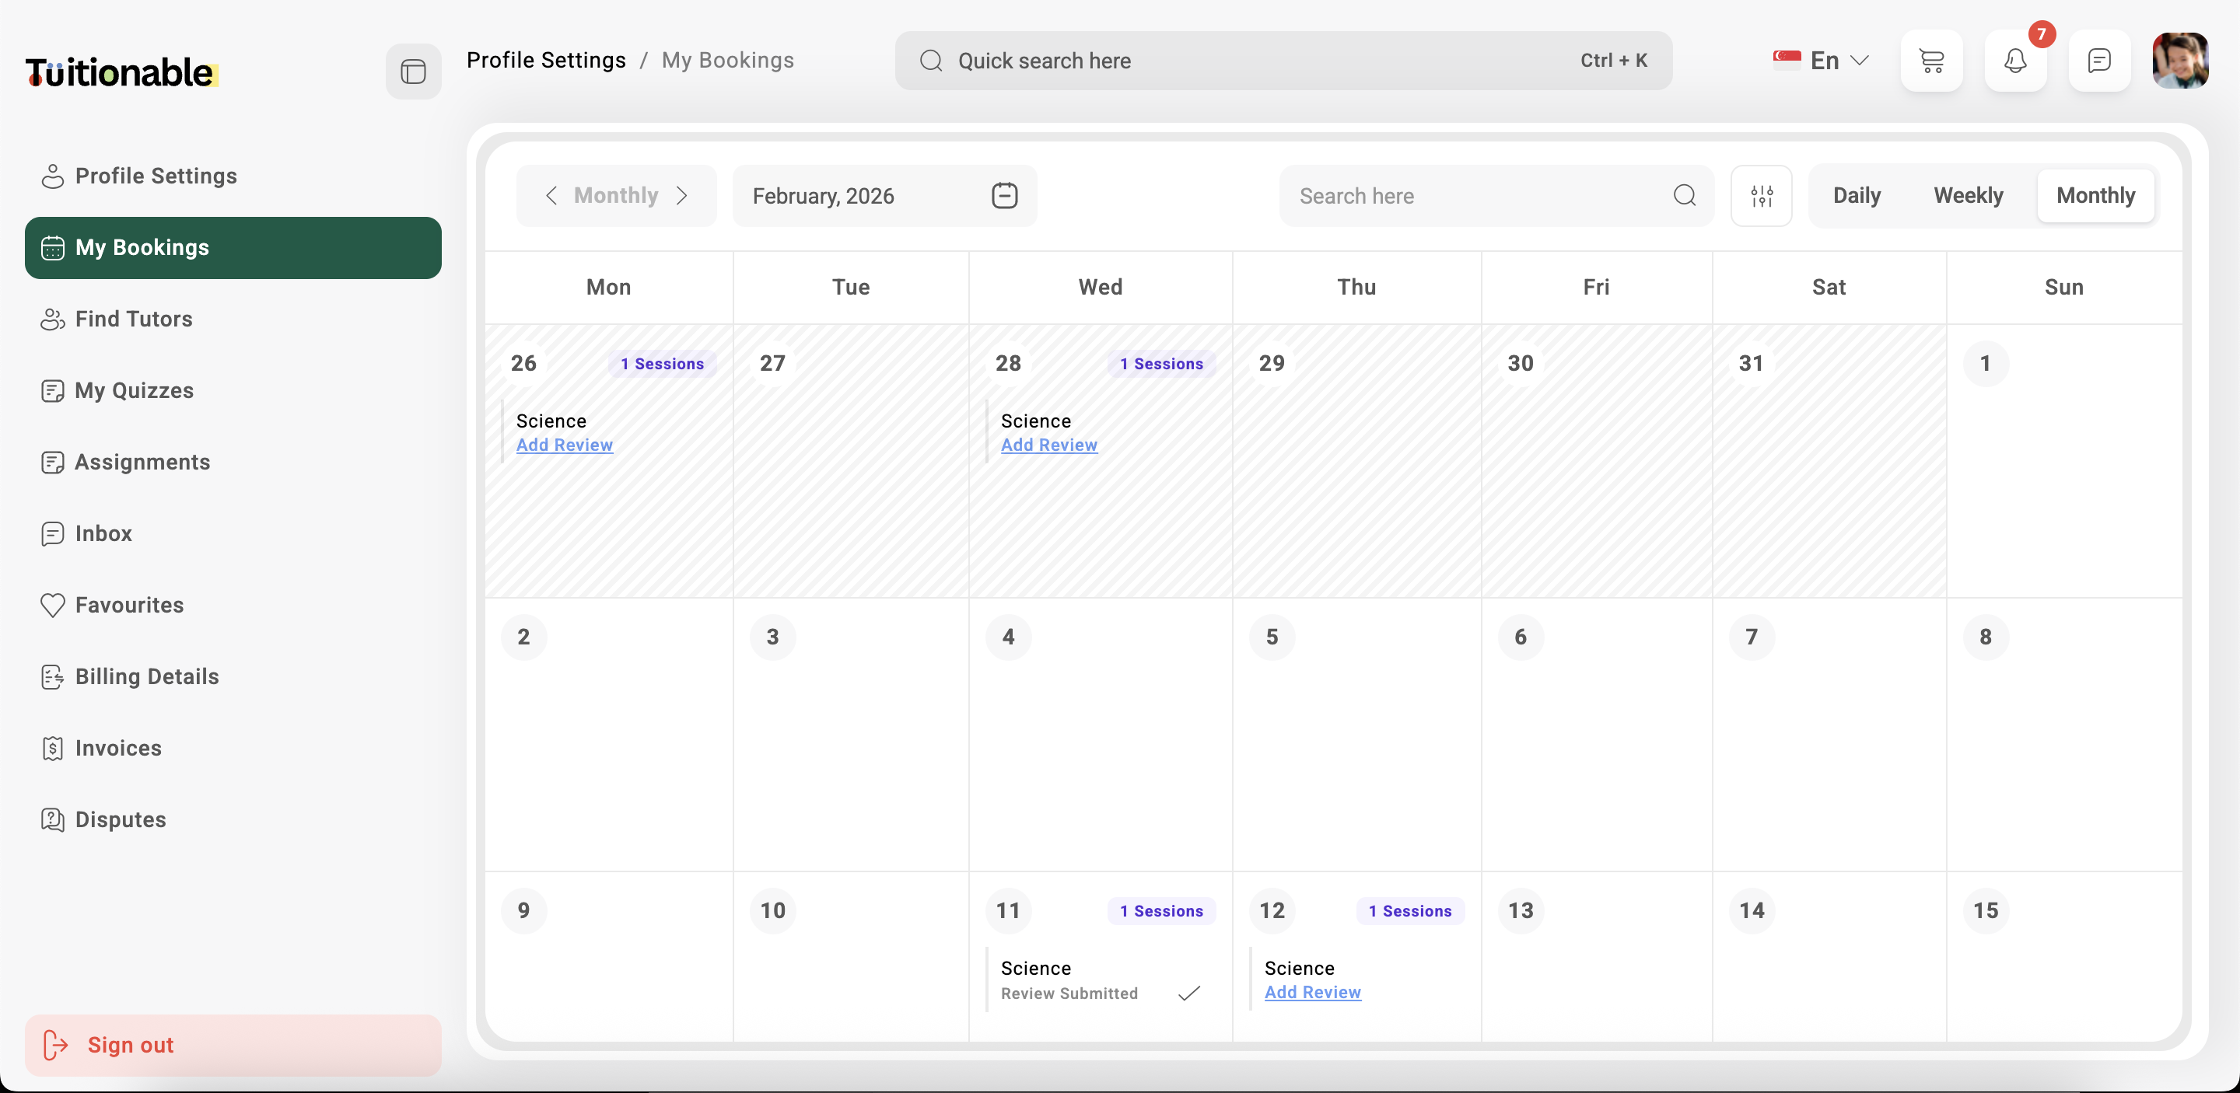Click the Tuitionable logo
The image size is (2240, 1093).
coord(120,72)
